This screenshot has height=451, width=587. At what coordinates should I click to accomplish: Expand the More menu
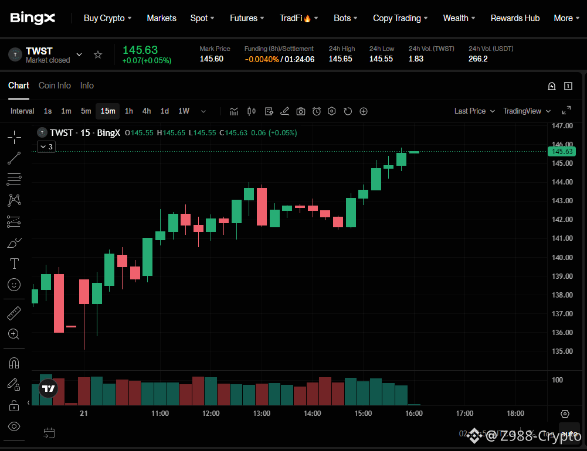click(x=566, y=18)
